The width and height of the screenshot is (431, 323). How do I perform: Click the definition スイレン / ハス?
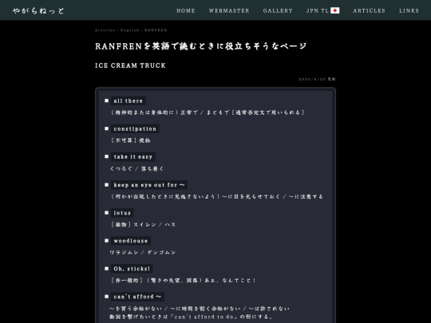(143, 225)
